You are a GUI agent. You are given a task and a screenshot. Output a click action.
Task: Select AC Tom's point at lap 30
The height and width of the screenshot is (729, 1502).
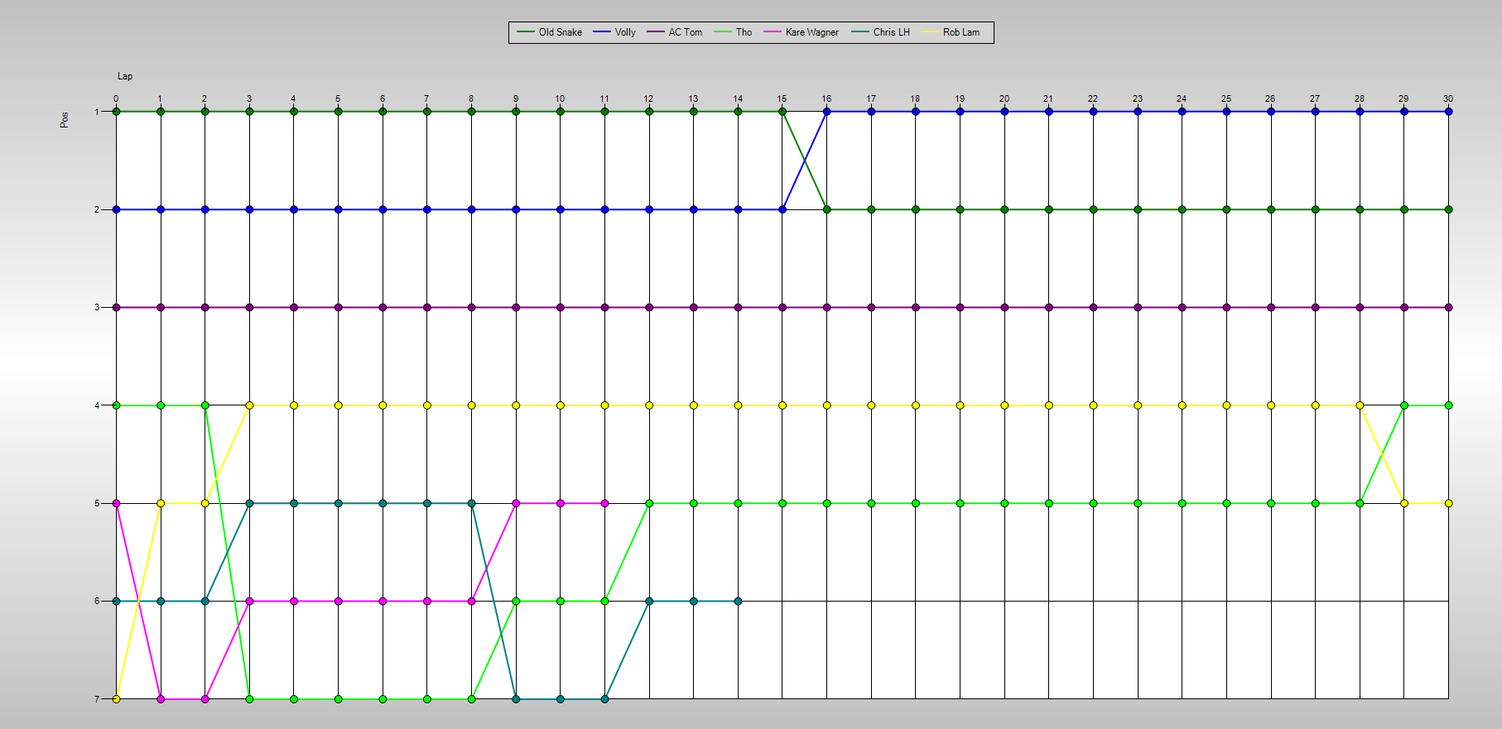1448,307
